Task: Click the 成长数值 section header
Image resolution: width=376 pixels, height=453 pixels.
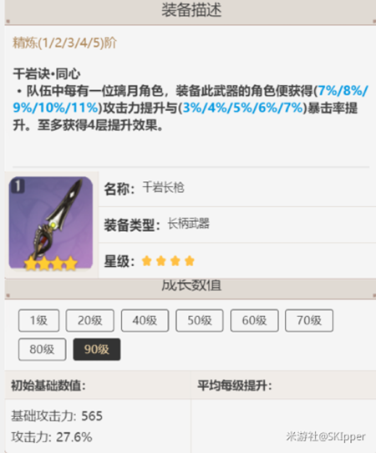Action: 191,286
